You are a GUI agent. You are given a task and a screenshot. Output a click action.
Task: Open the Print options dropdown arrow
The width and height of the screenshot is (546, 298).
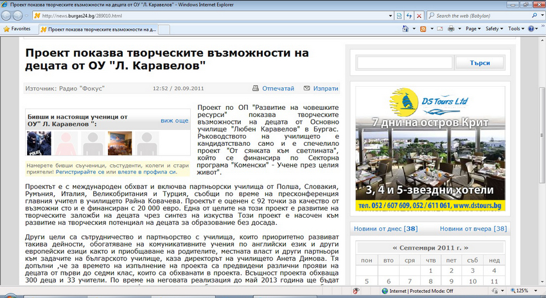pyautogui.click(x=460, y=29)
